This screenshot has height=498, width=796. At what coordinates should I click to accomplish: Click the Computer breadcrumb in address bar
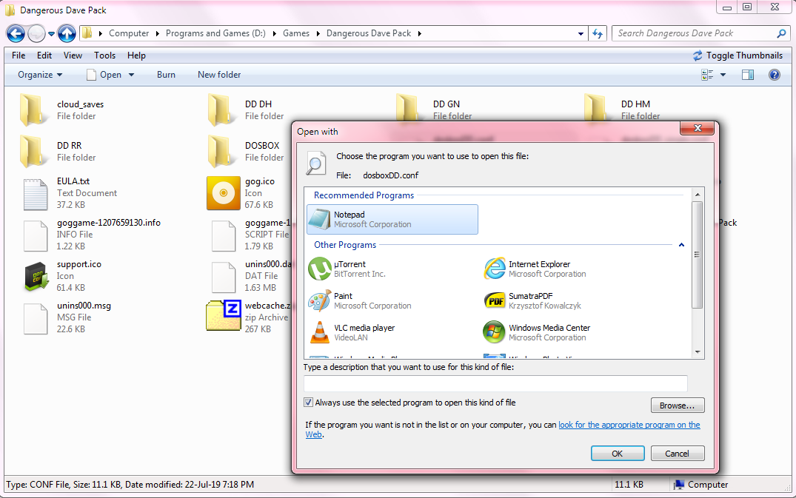click(x=129, y=33)
